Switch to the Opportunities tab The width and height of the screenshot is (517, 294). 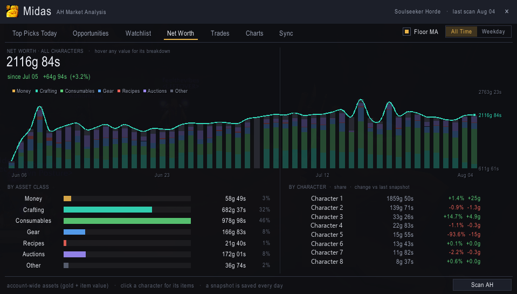91,33
